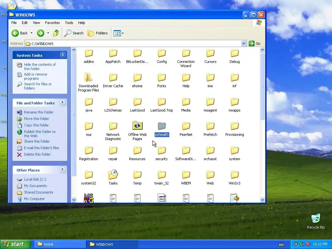Click Share this folder
Viewport: 332px width, 249px height.
pyautogui.click(x=37, y=141)
